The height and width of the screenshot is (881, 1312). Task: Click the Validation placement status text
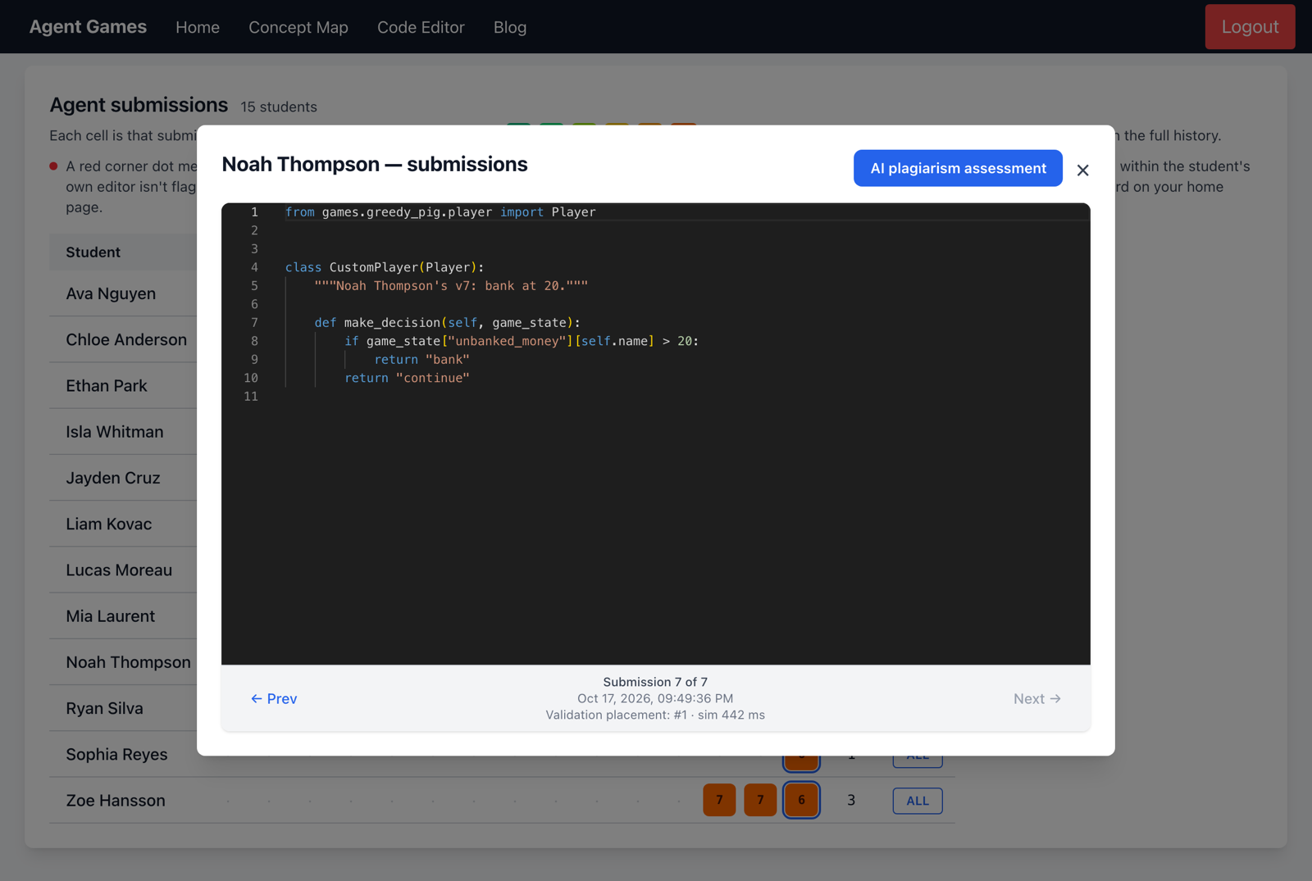click(655, 715)
